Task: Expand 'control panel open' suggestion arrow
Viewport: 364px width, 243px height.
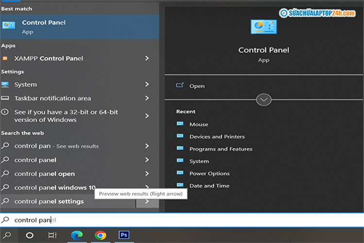Action: click(x=147, y=174)
